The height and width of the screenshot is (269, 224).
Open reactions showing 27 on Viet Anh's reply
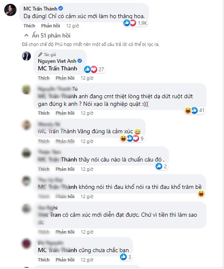[x=94, y=69]
